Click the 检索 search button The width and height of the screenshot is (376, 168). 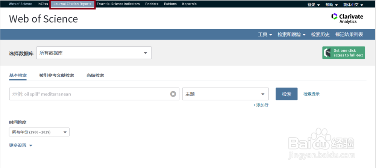click(287, 94)
